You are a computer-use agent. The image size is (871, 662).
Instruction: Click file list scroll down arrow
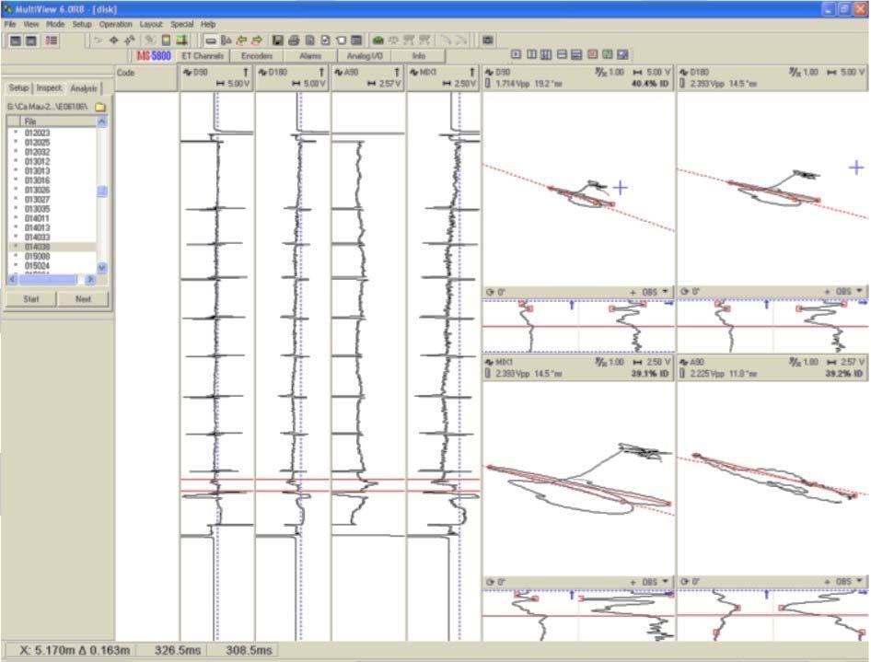pyautogui.click(x=101, y=268)
